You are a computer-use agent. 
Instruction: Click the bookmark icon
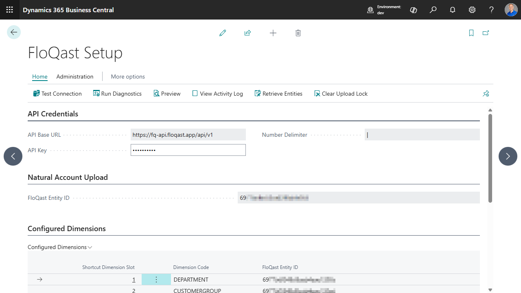click(x=471, y=33)
